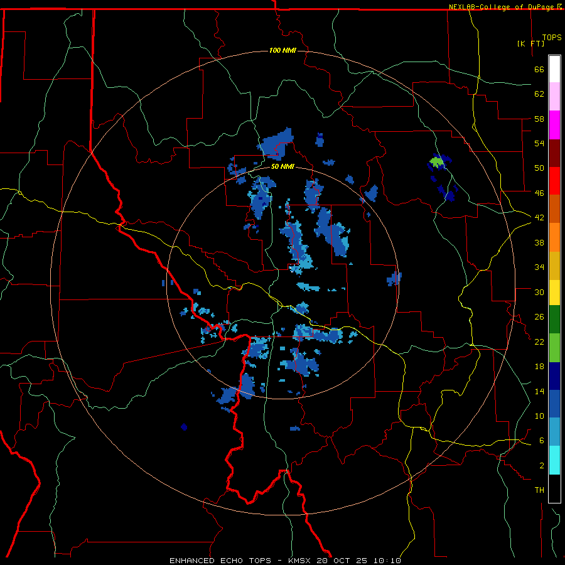Click the black TH swatch in legend
The height and width of the screenshot is (565, 565).
point(554,488)
